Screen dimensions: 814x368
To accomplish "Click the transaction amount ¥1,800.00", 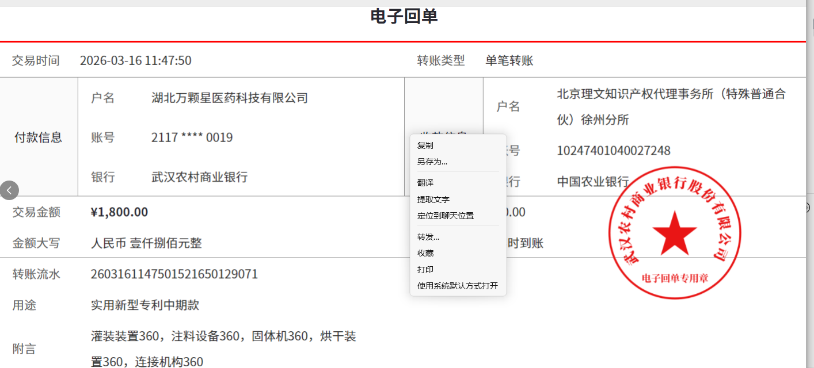I will tap(119, 212).
